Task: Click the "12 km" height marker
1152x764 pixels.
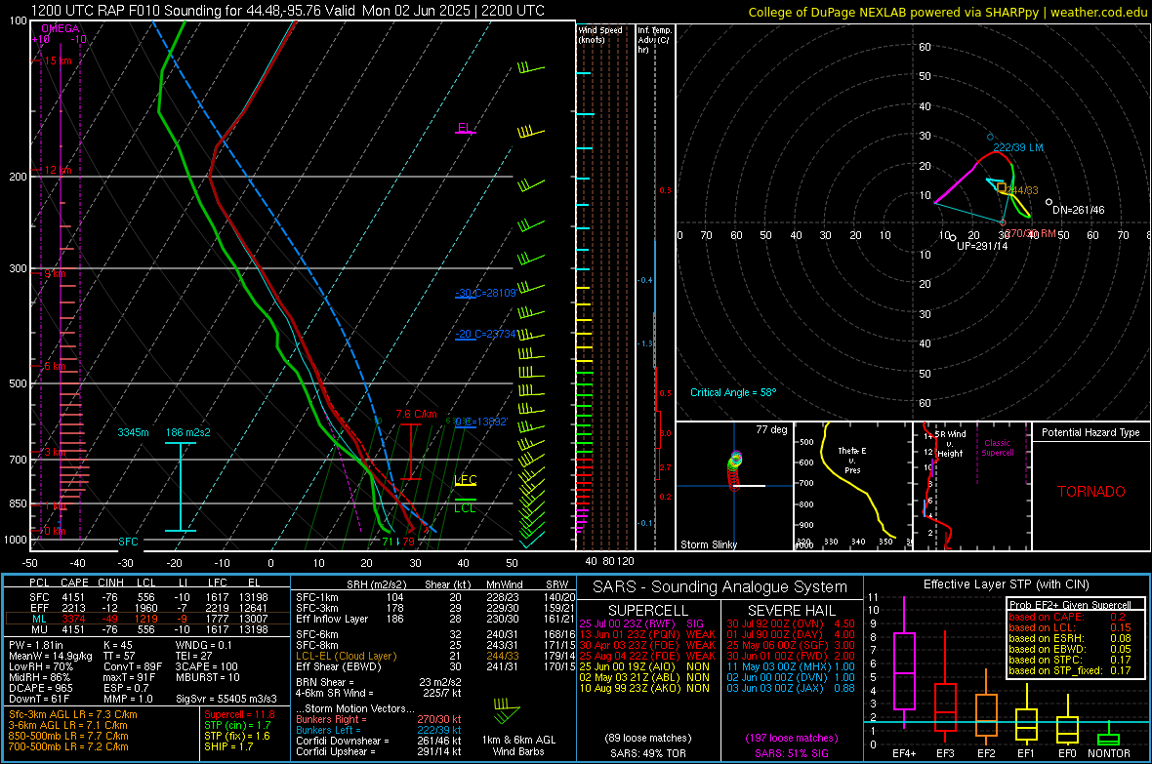Action: click(58, 170)
